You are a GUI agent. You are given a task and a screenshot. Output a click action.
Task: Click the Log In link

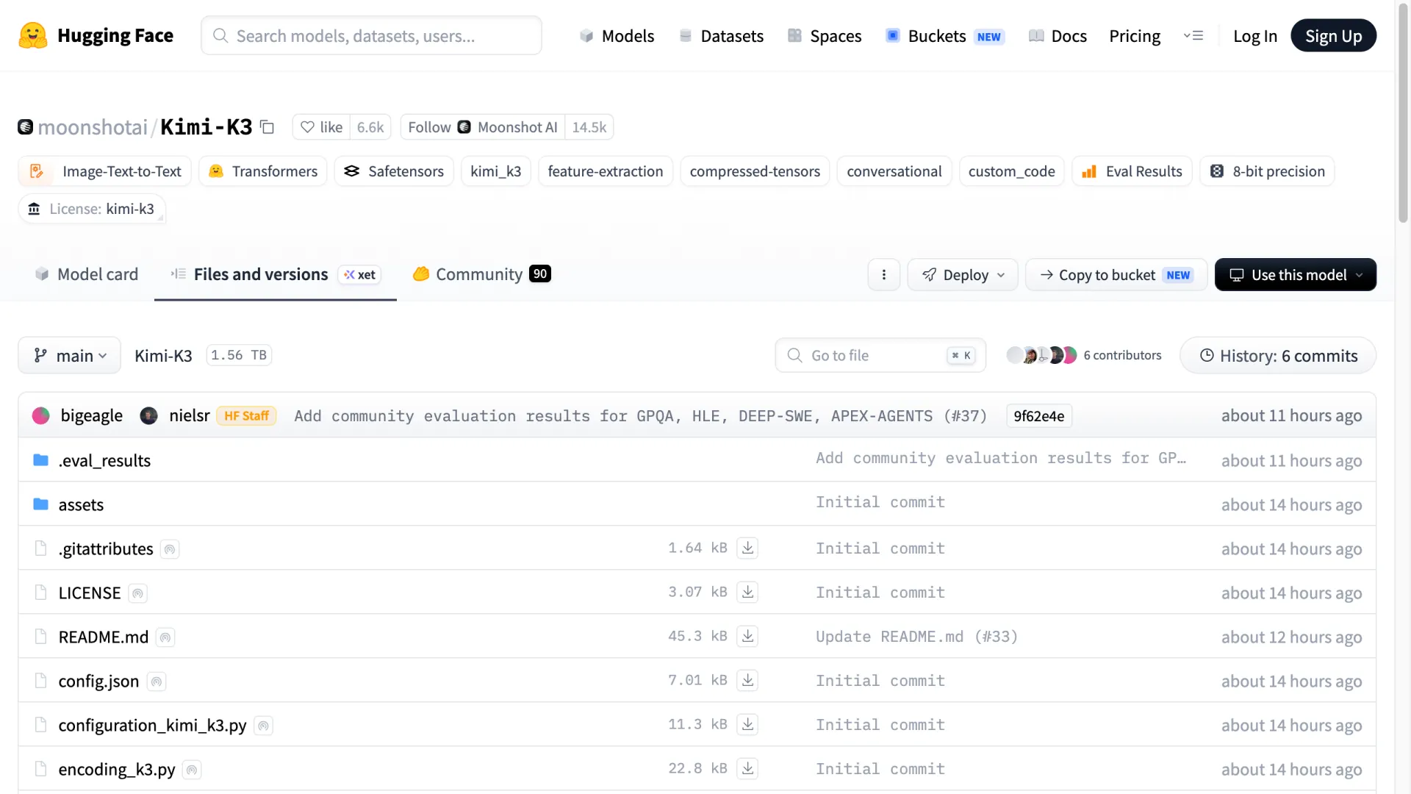tap(1255, 35)
